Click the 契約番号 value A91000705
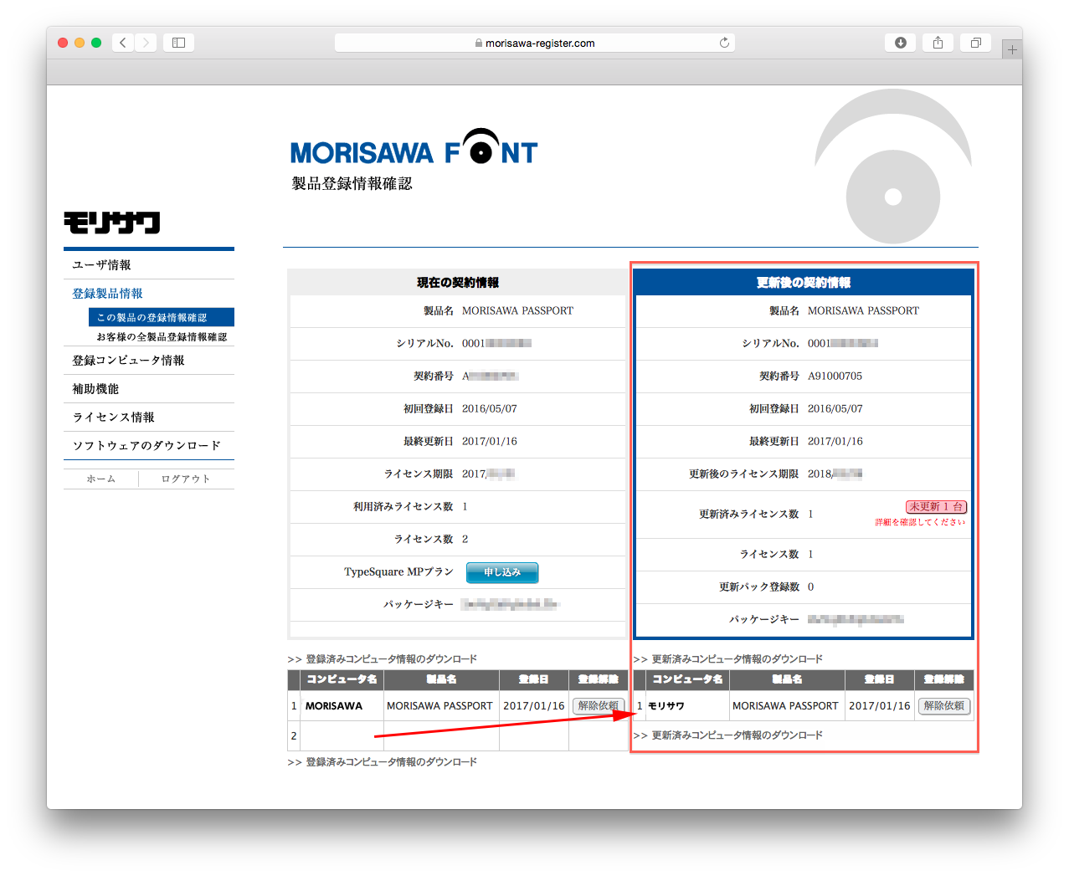1069x876 pixels. click(835, 377)
